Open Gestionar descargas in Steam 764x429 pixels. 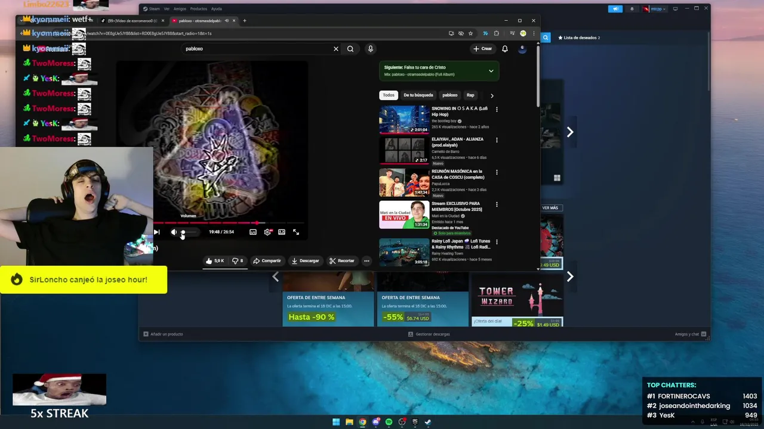(x=429, y=334)
